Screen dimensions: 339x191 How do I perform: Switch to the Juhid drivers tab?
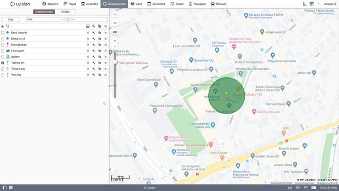[136, 4]
